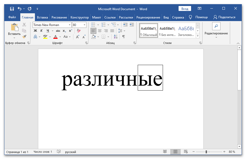246x159 pixels.
Task: Toggle subscript x₂ formatting
Action: click(x=64, y=31)
